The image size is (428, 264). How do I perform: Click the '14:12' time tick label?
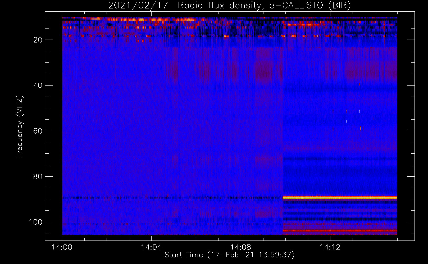coord(330,247)
